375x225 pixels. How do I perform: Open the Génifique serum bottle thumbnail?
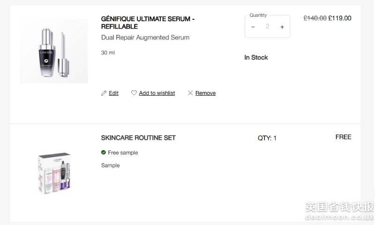(x=54, y=51)
